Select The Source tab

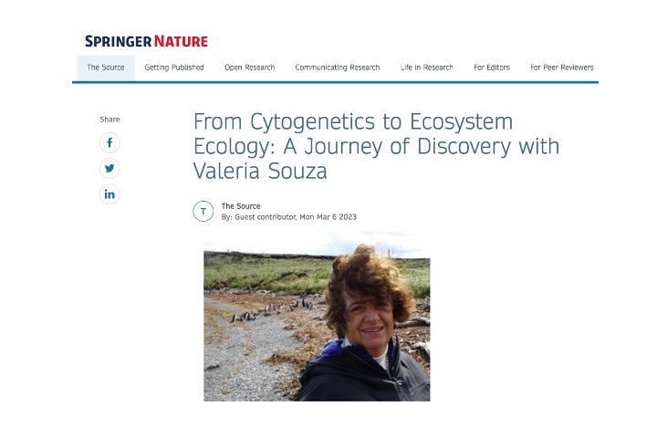pyautogui.click(x=106, y=68)
